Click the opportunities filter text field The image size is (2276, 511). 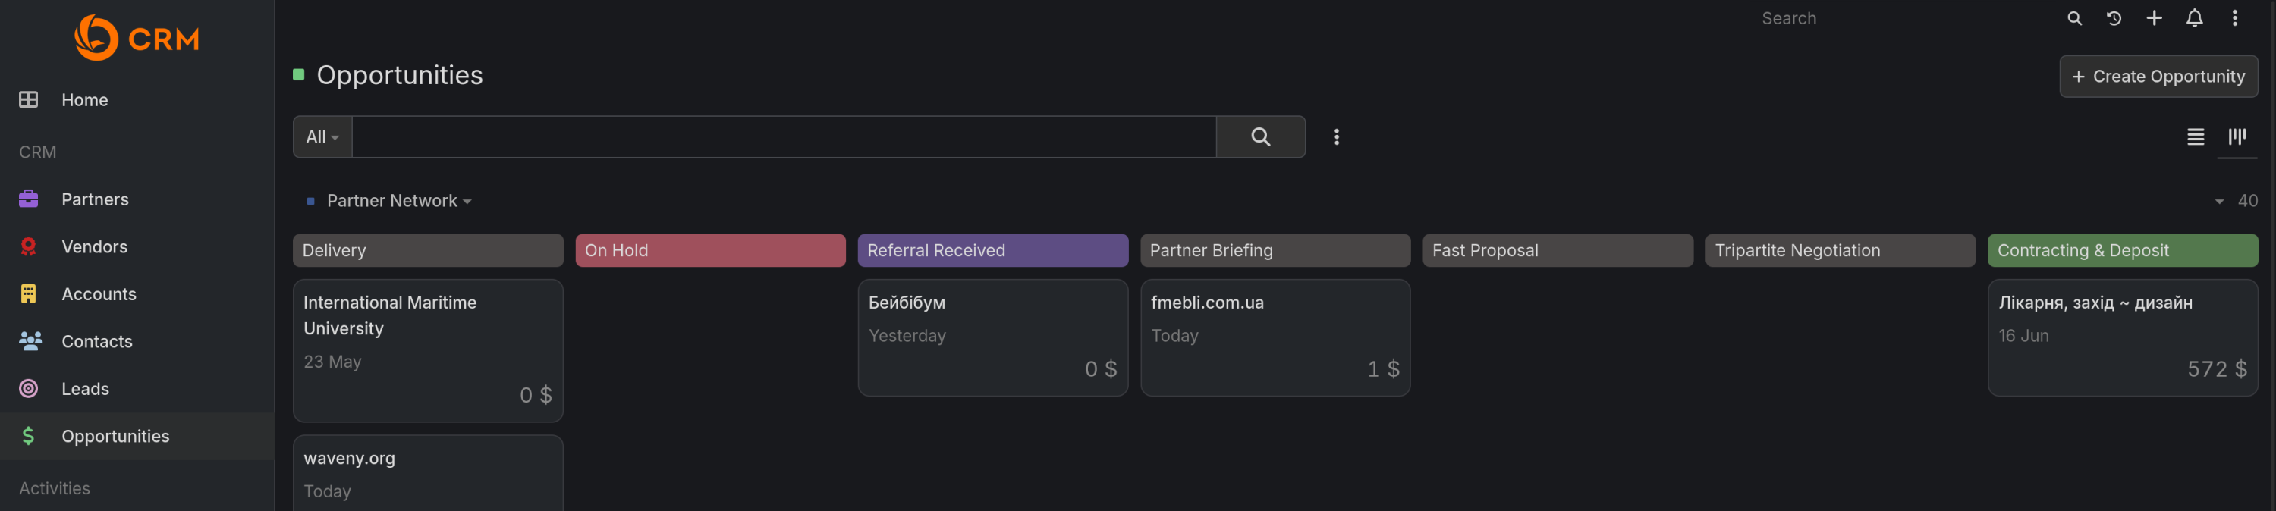[784, 136]
